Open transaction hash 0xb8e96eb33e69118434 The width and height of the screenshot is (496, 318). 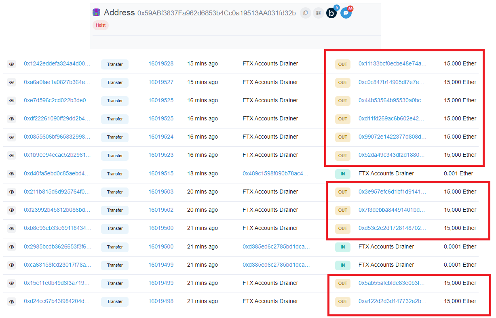(57, 228)
